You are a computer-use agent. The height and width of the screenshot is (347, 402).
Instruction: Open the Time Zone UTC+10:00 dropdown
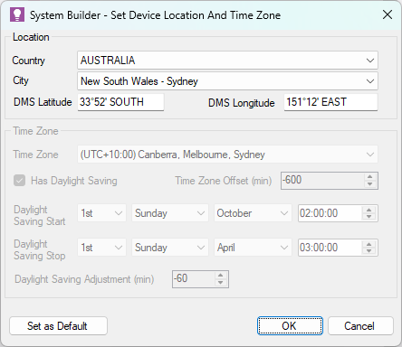(227, 155)
